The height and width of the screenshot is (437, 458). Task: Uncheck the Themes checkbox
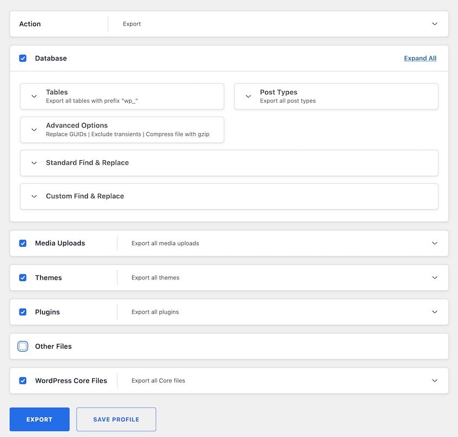pos(23,278)
